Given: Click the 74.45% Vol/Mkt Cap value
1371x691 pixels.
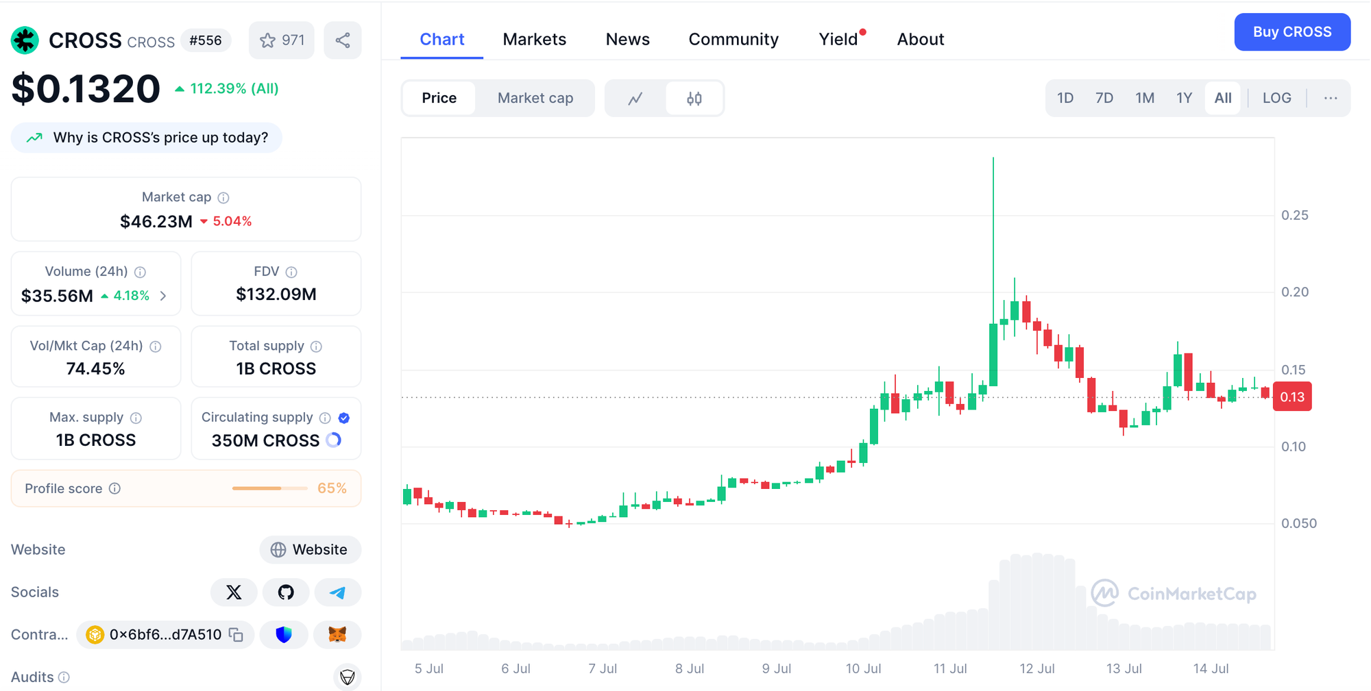Looking at the screenshot, I should tap(96, 369).
